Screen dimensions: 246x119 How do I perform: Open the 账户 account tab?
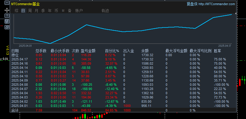tap(79, 11)
